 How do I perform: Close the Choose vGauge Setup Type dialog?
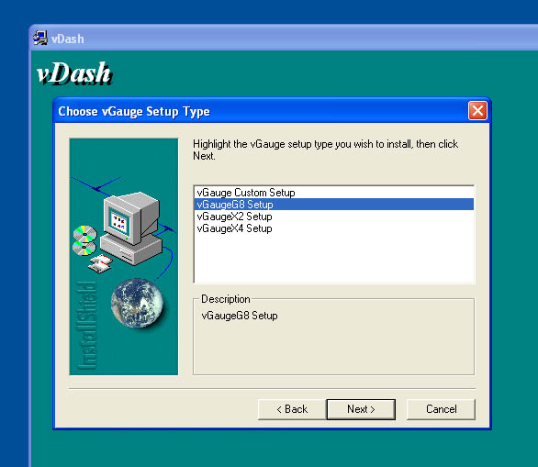click(477, 111)
